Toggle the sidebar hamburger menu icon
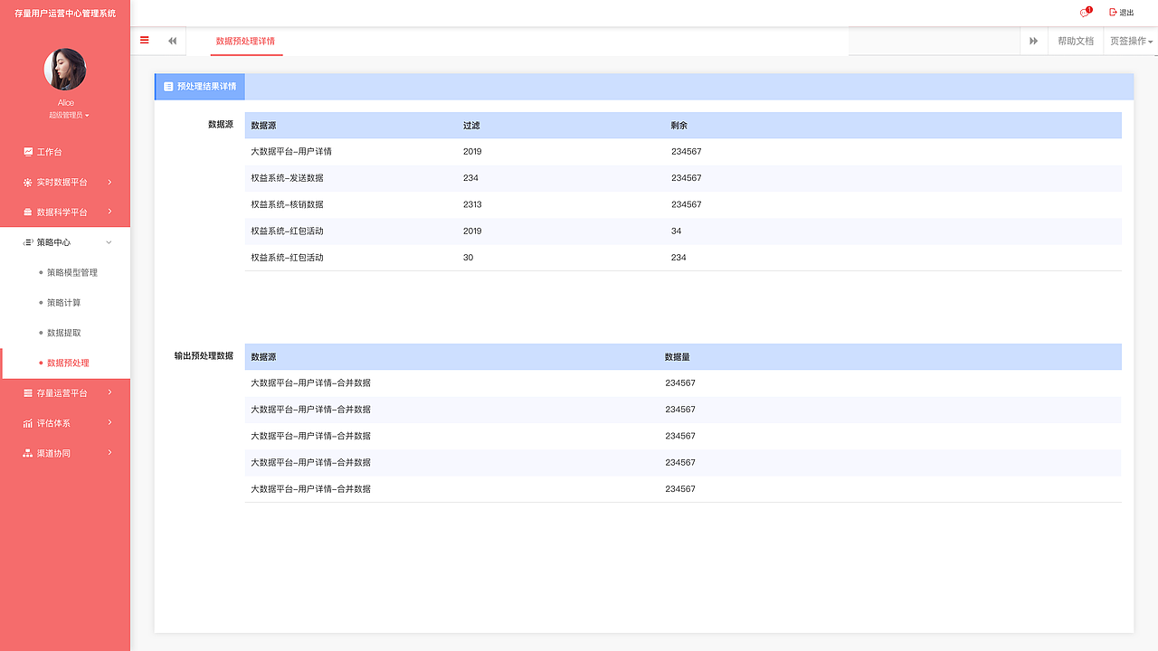 145,40
